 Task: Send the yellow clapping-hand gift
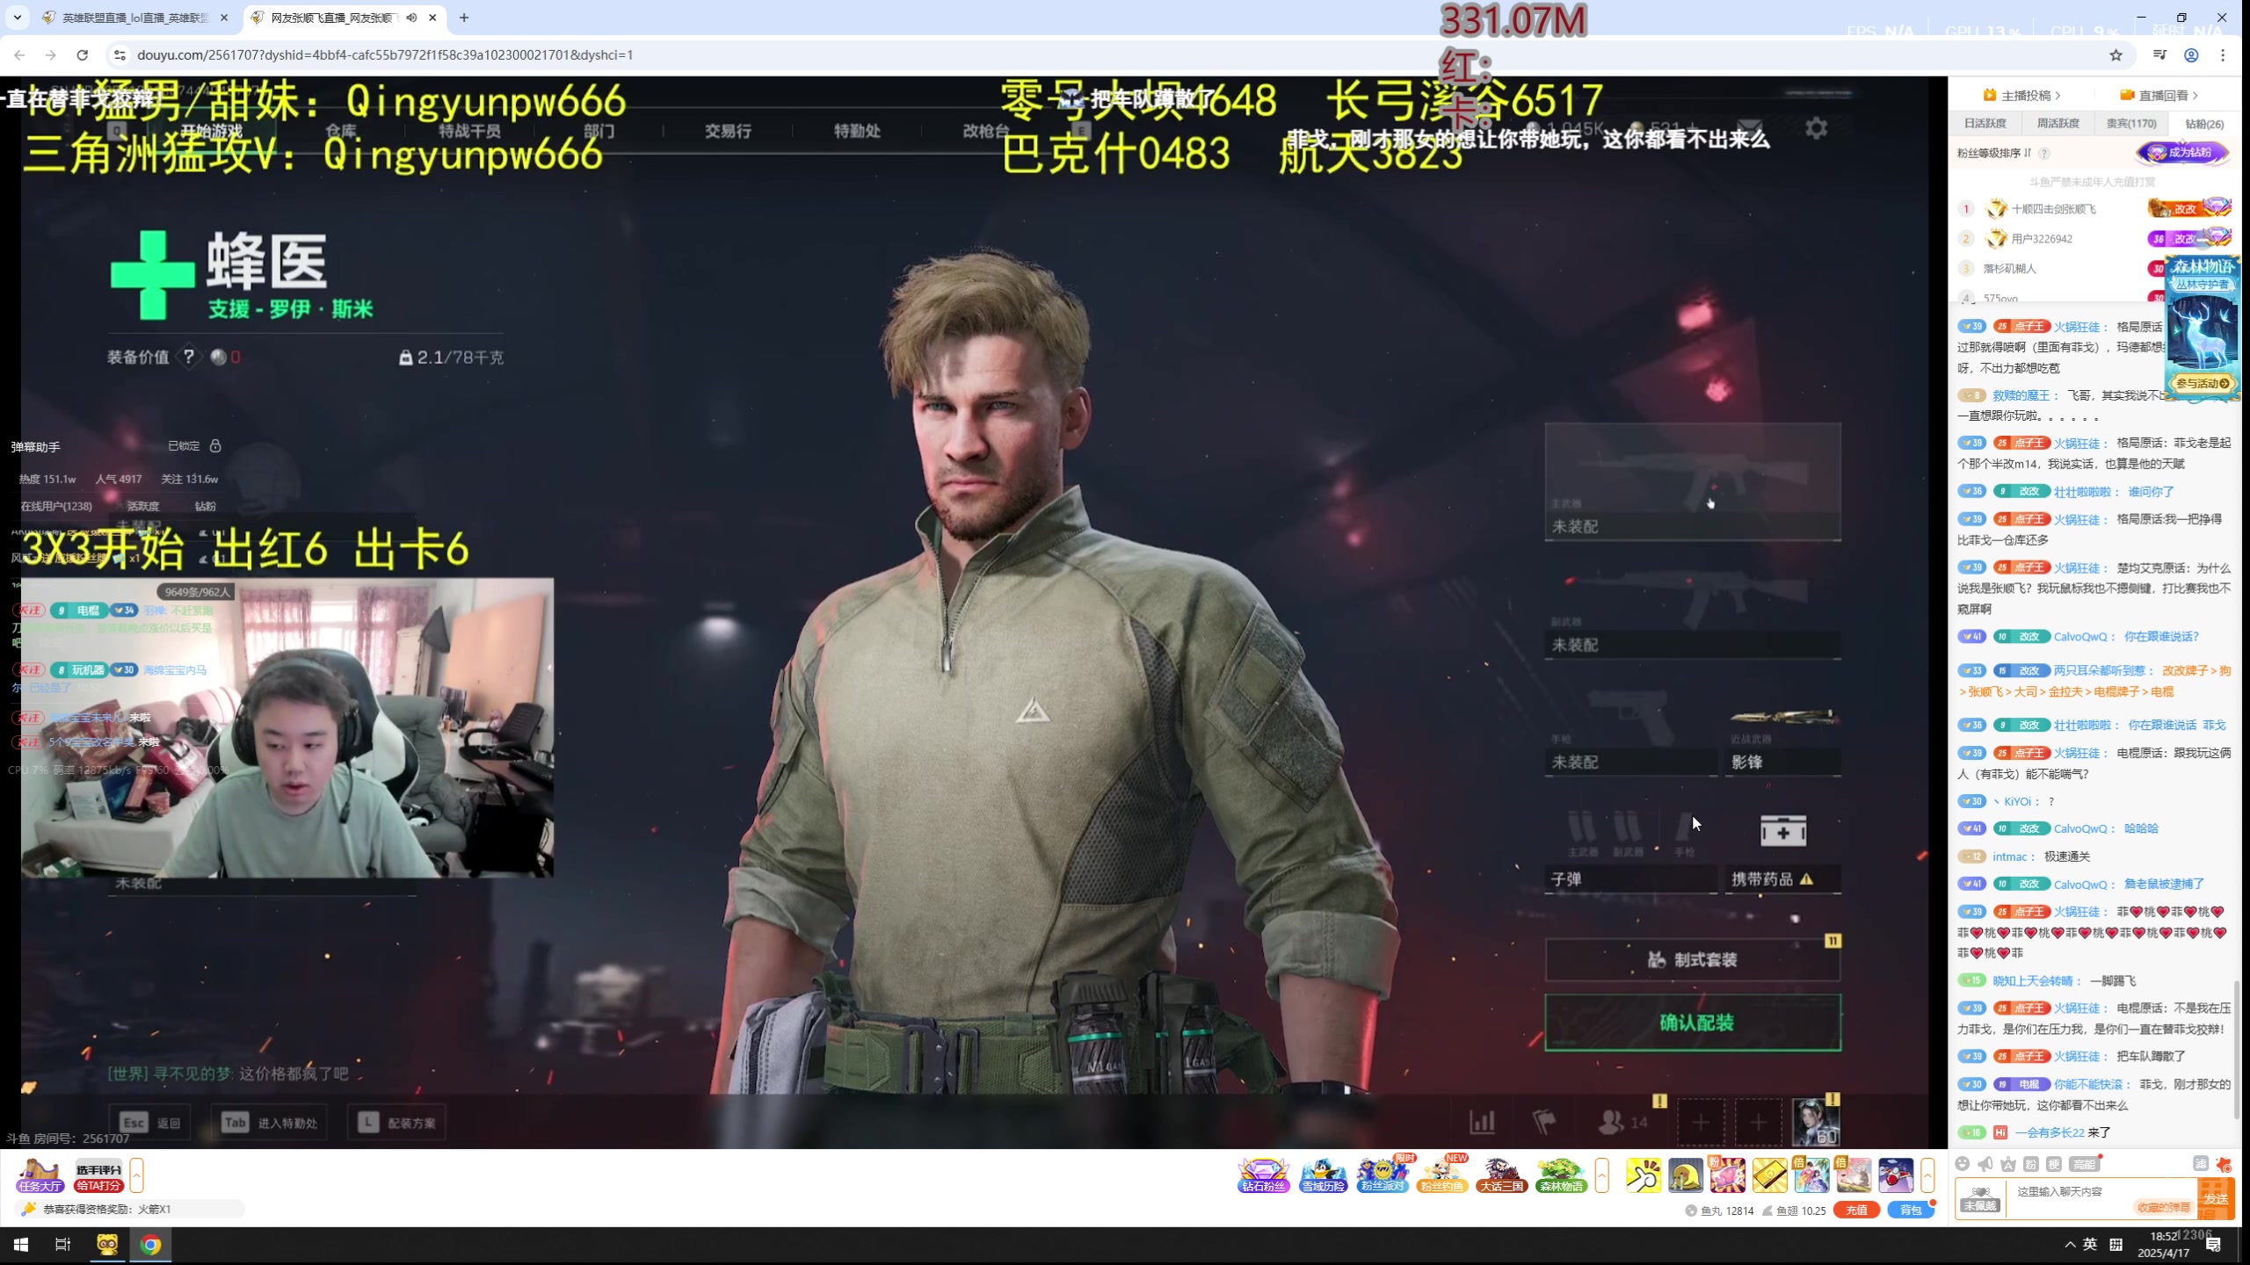[1644, 1175]
